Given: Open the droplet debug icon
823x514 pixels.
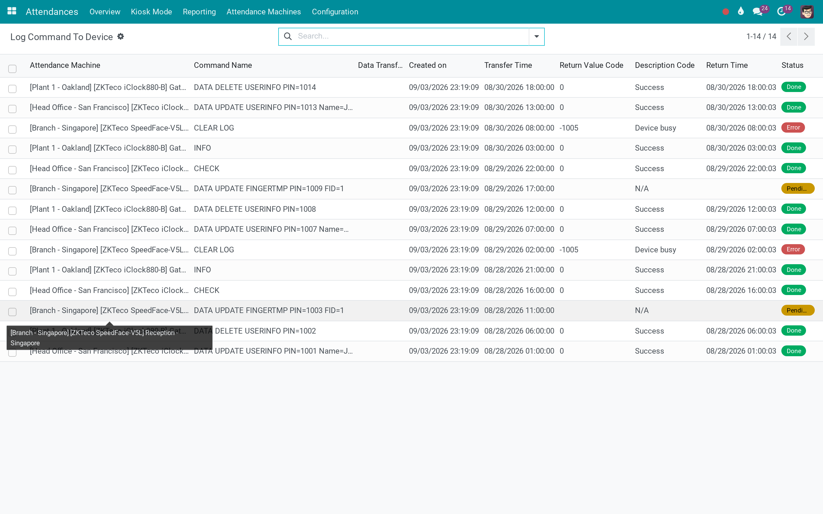Looking at the screenshot, I should pos(741,11).
